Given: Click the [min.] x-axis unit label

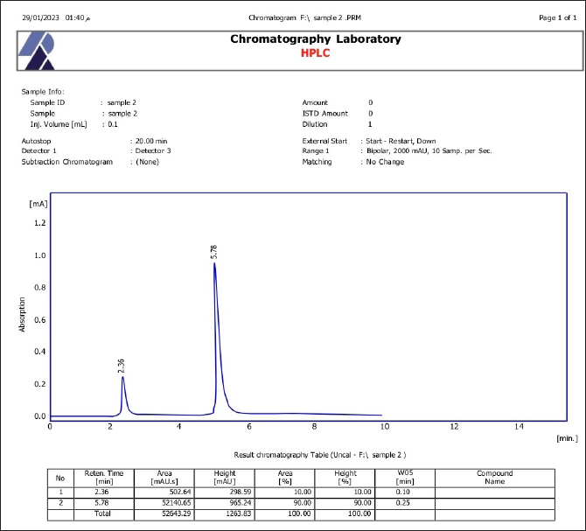Looking at the screenshot, I should (567, 437).
